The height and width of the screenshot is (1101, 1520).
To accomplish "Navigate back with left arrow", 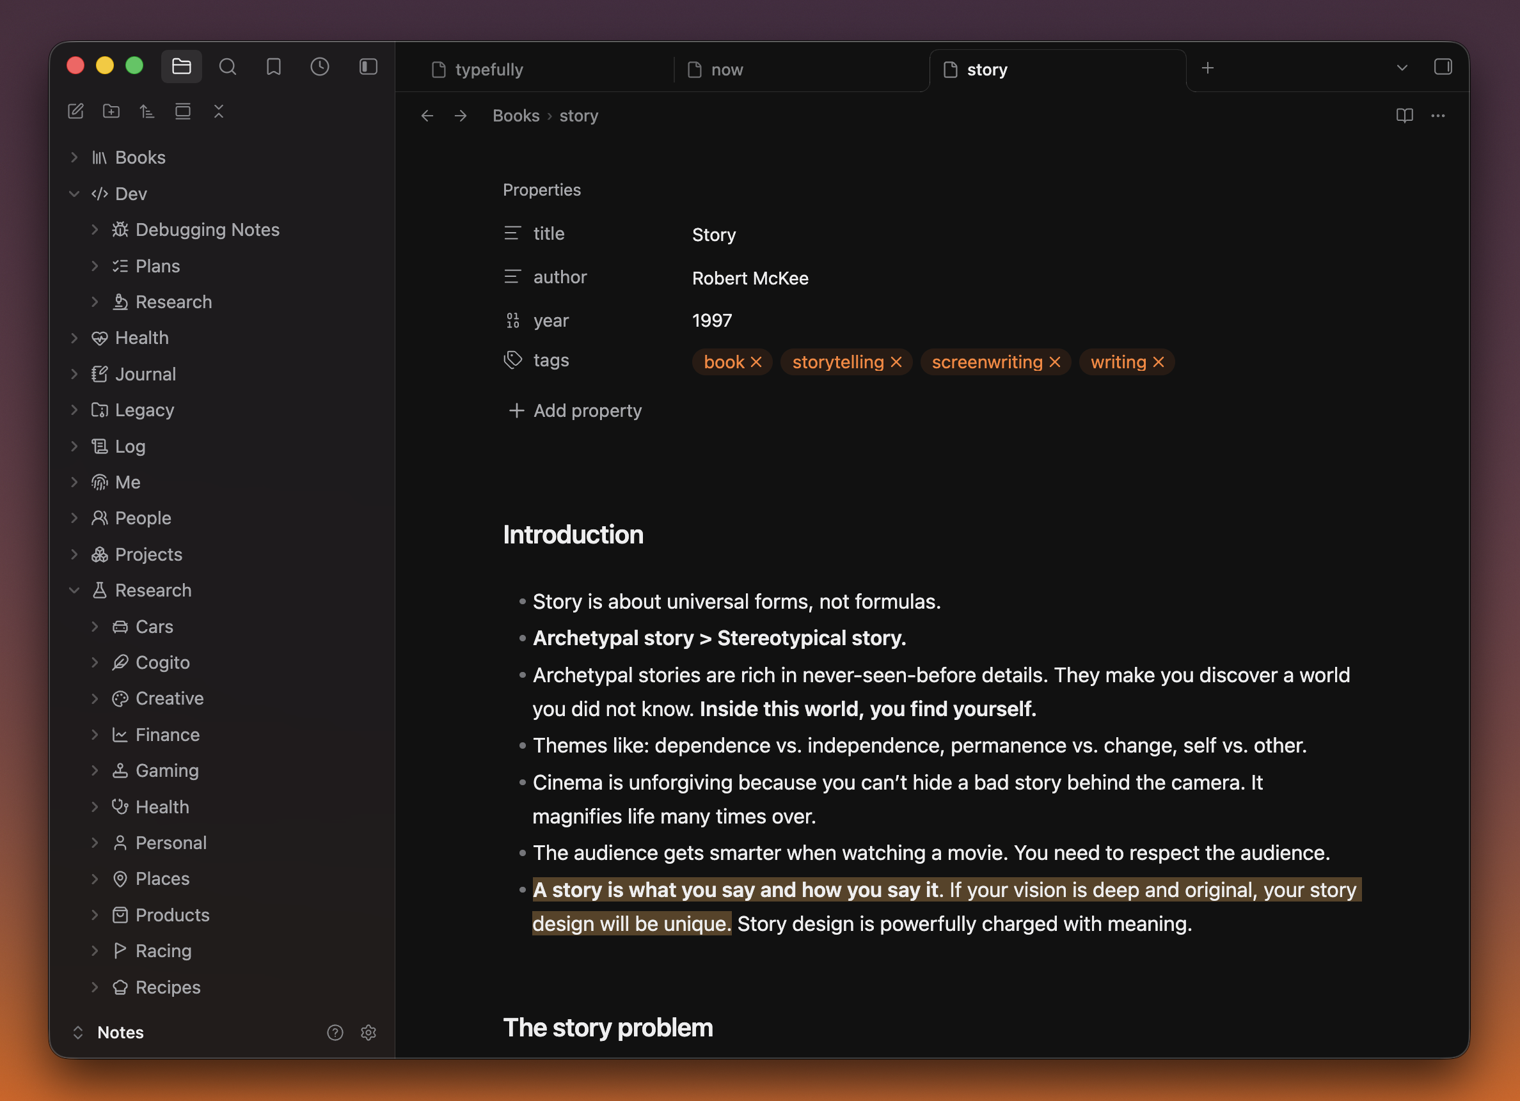I will (x=427, y=116).
